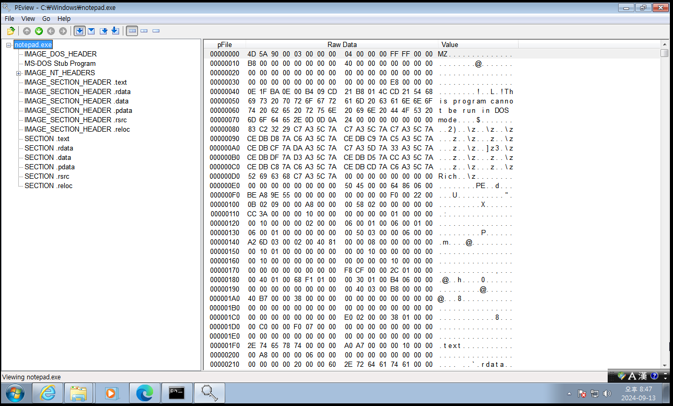Image resolution: width=673 pixels, height=406 pixels.
Task: Select SECTION .rdata in tree
Action: click(49, 148)
